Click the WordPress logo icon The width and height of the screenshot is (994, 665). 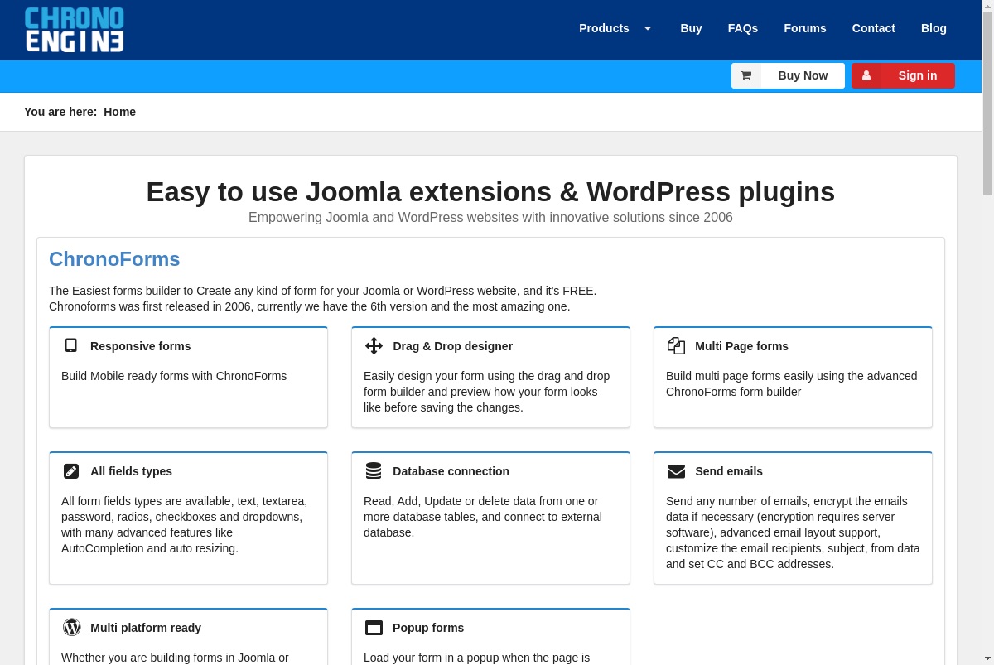coord(72,627)
